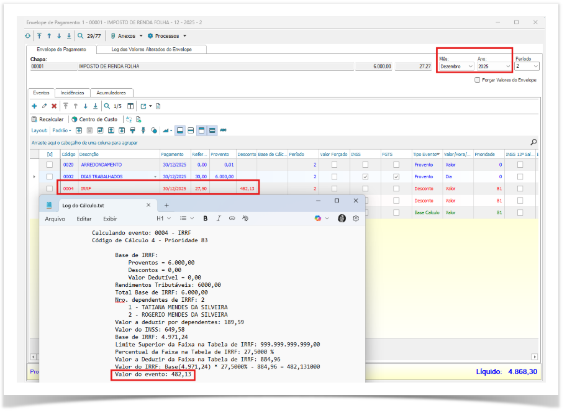Click the ABC icon in layout toolbar
The height and width of the screenshot is (413, 567).
(223, 130)
